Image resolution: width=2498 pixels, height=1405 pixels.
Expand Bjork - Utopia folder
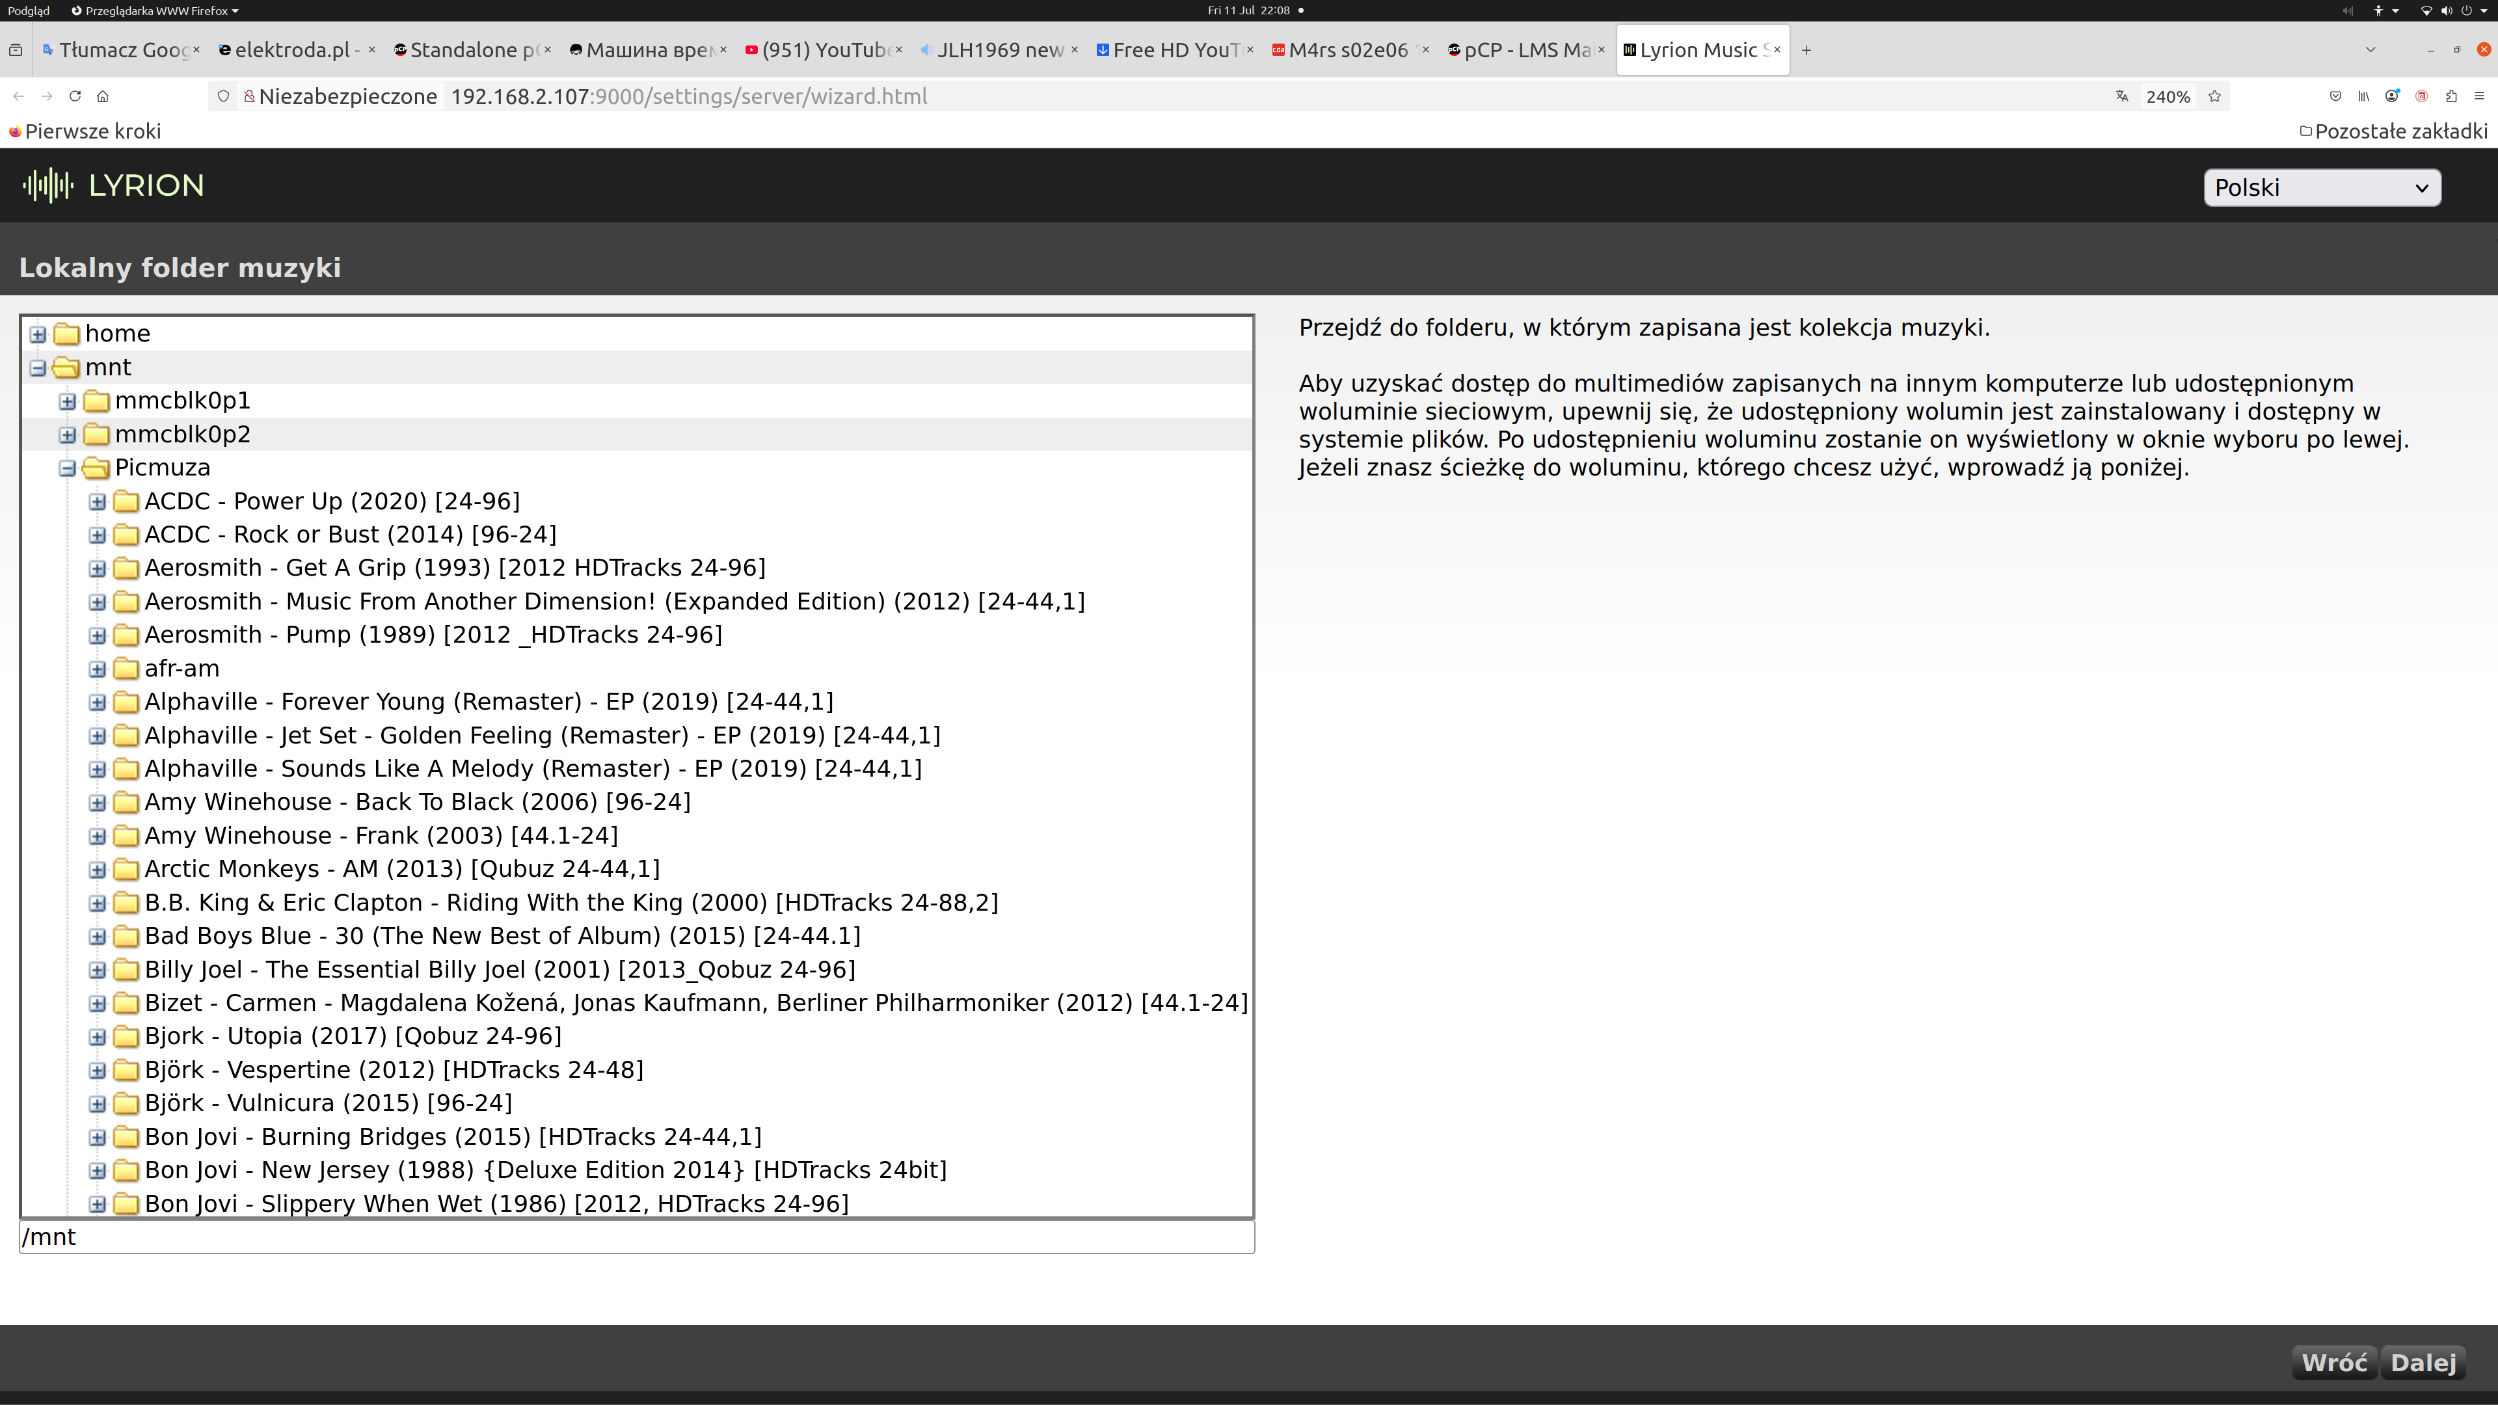tap(97, 1037)
